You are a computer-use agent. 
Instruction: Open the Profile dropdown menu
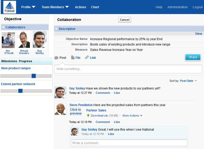click(x=28, y=7)
